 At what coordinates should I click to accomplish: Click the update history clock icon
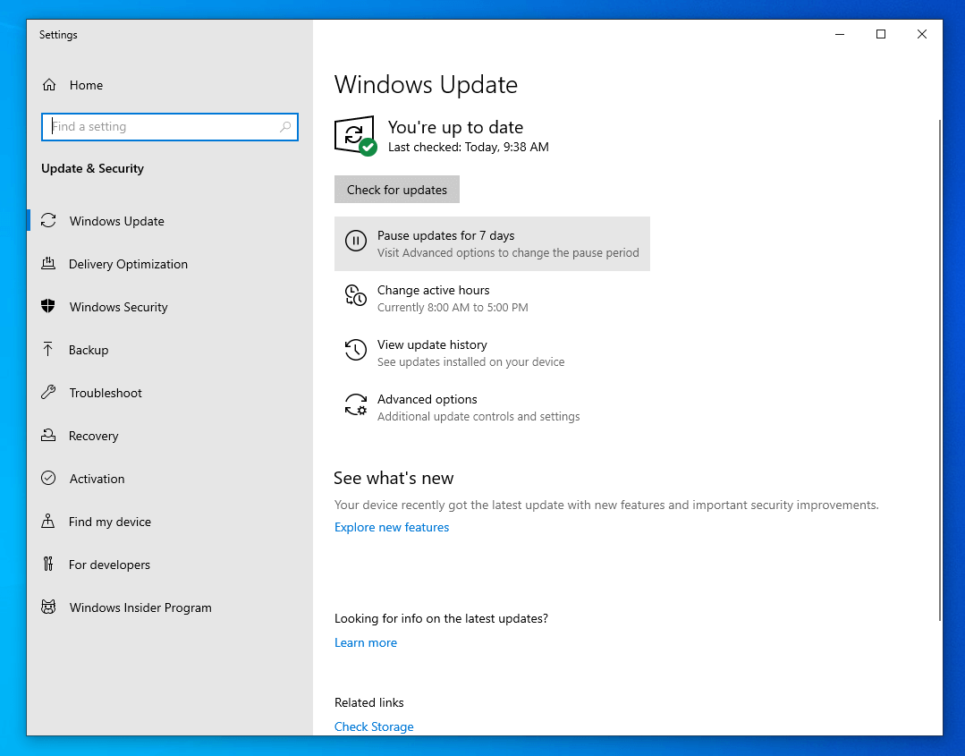356,350
